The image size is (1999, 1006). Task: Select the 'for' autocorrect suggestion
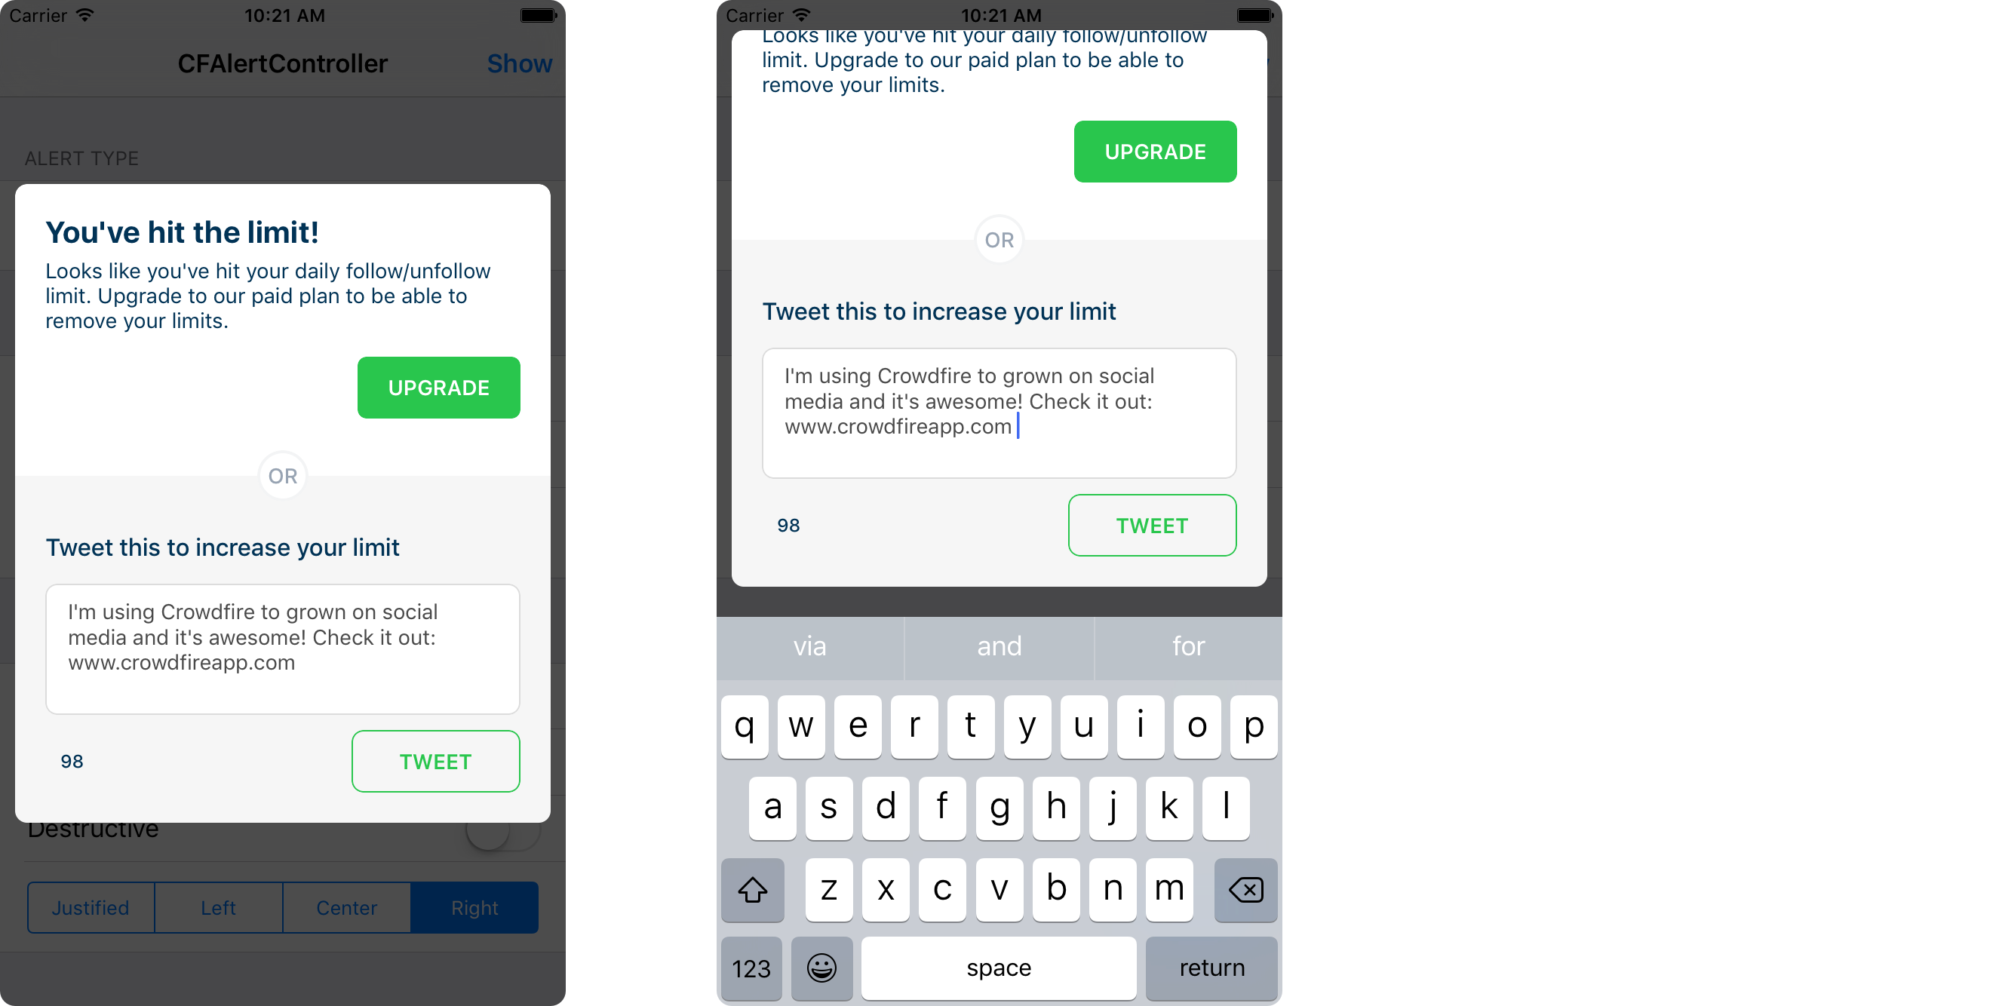click(1187, 644)
